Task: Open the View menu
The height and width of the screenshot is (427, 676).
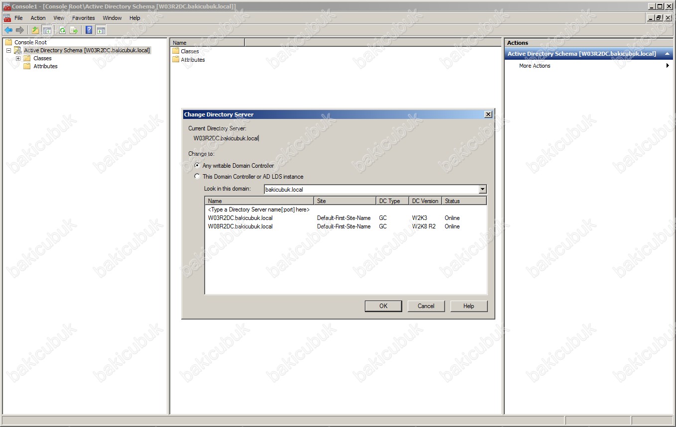Action: pos(59,18)
